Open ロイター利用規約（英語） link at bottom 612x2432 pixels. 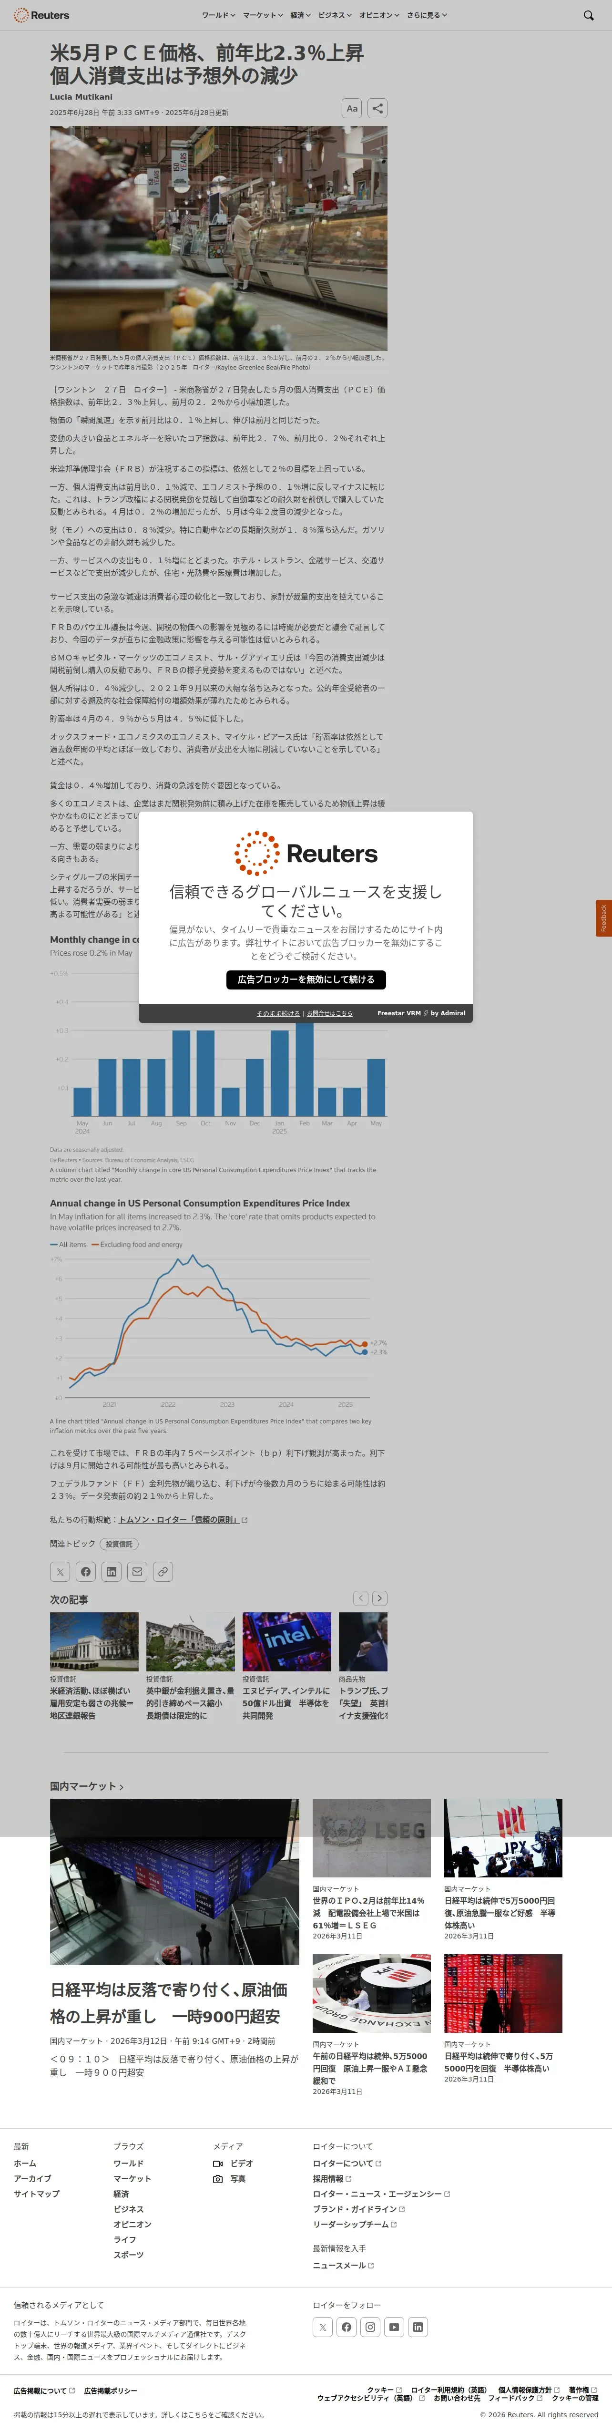click(449, 2390)
